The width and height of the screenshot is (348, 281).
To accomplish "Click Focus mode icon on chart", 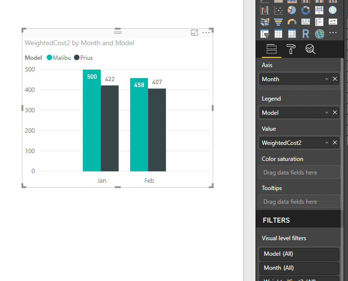I will point(194,33).
